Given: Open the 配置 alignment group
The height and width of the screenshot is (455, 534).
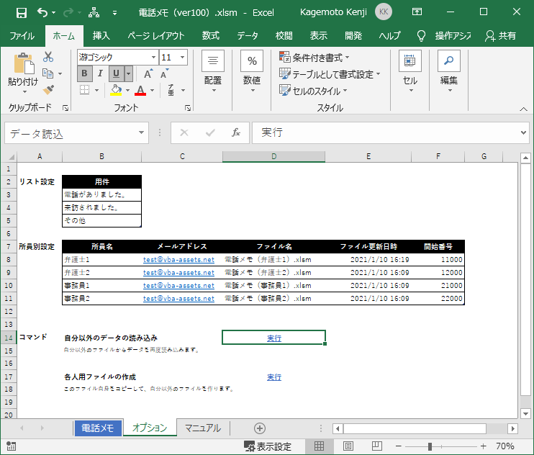Looking at the screenshot, I should [213, 71].
